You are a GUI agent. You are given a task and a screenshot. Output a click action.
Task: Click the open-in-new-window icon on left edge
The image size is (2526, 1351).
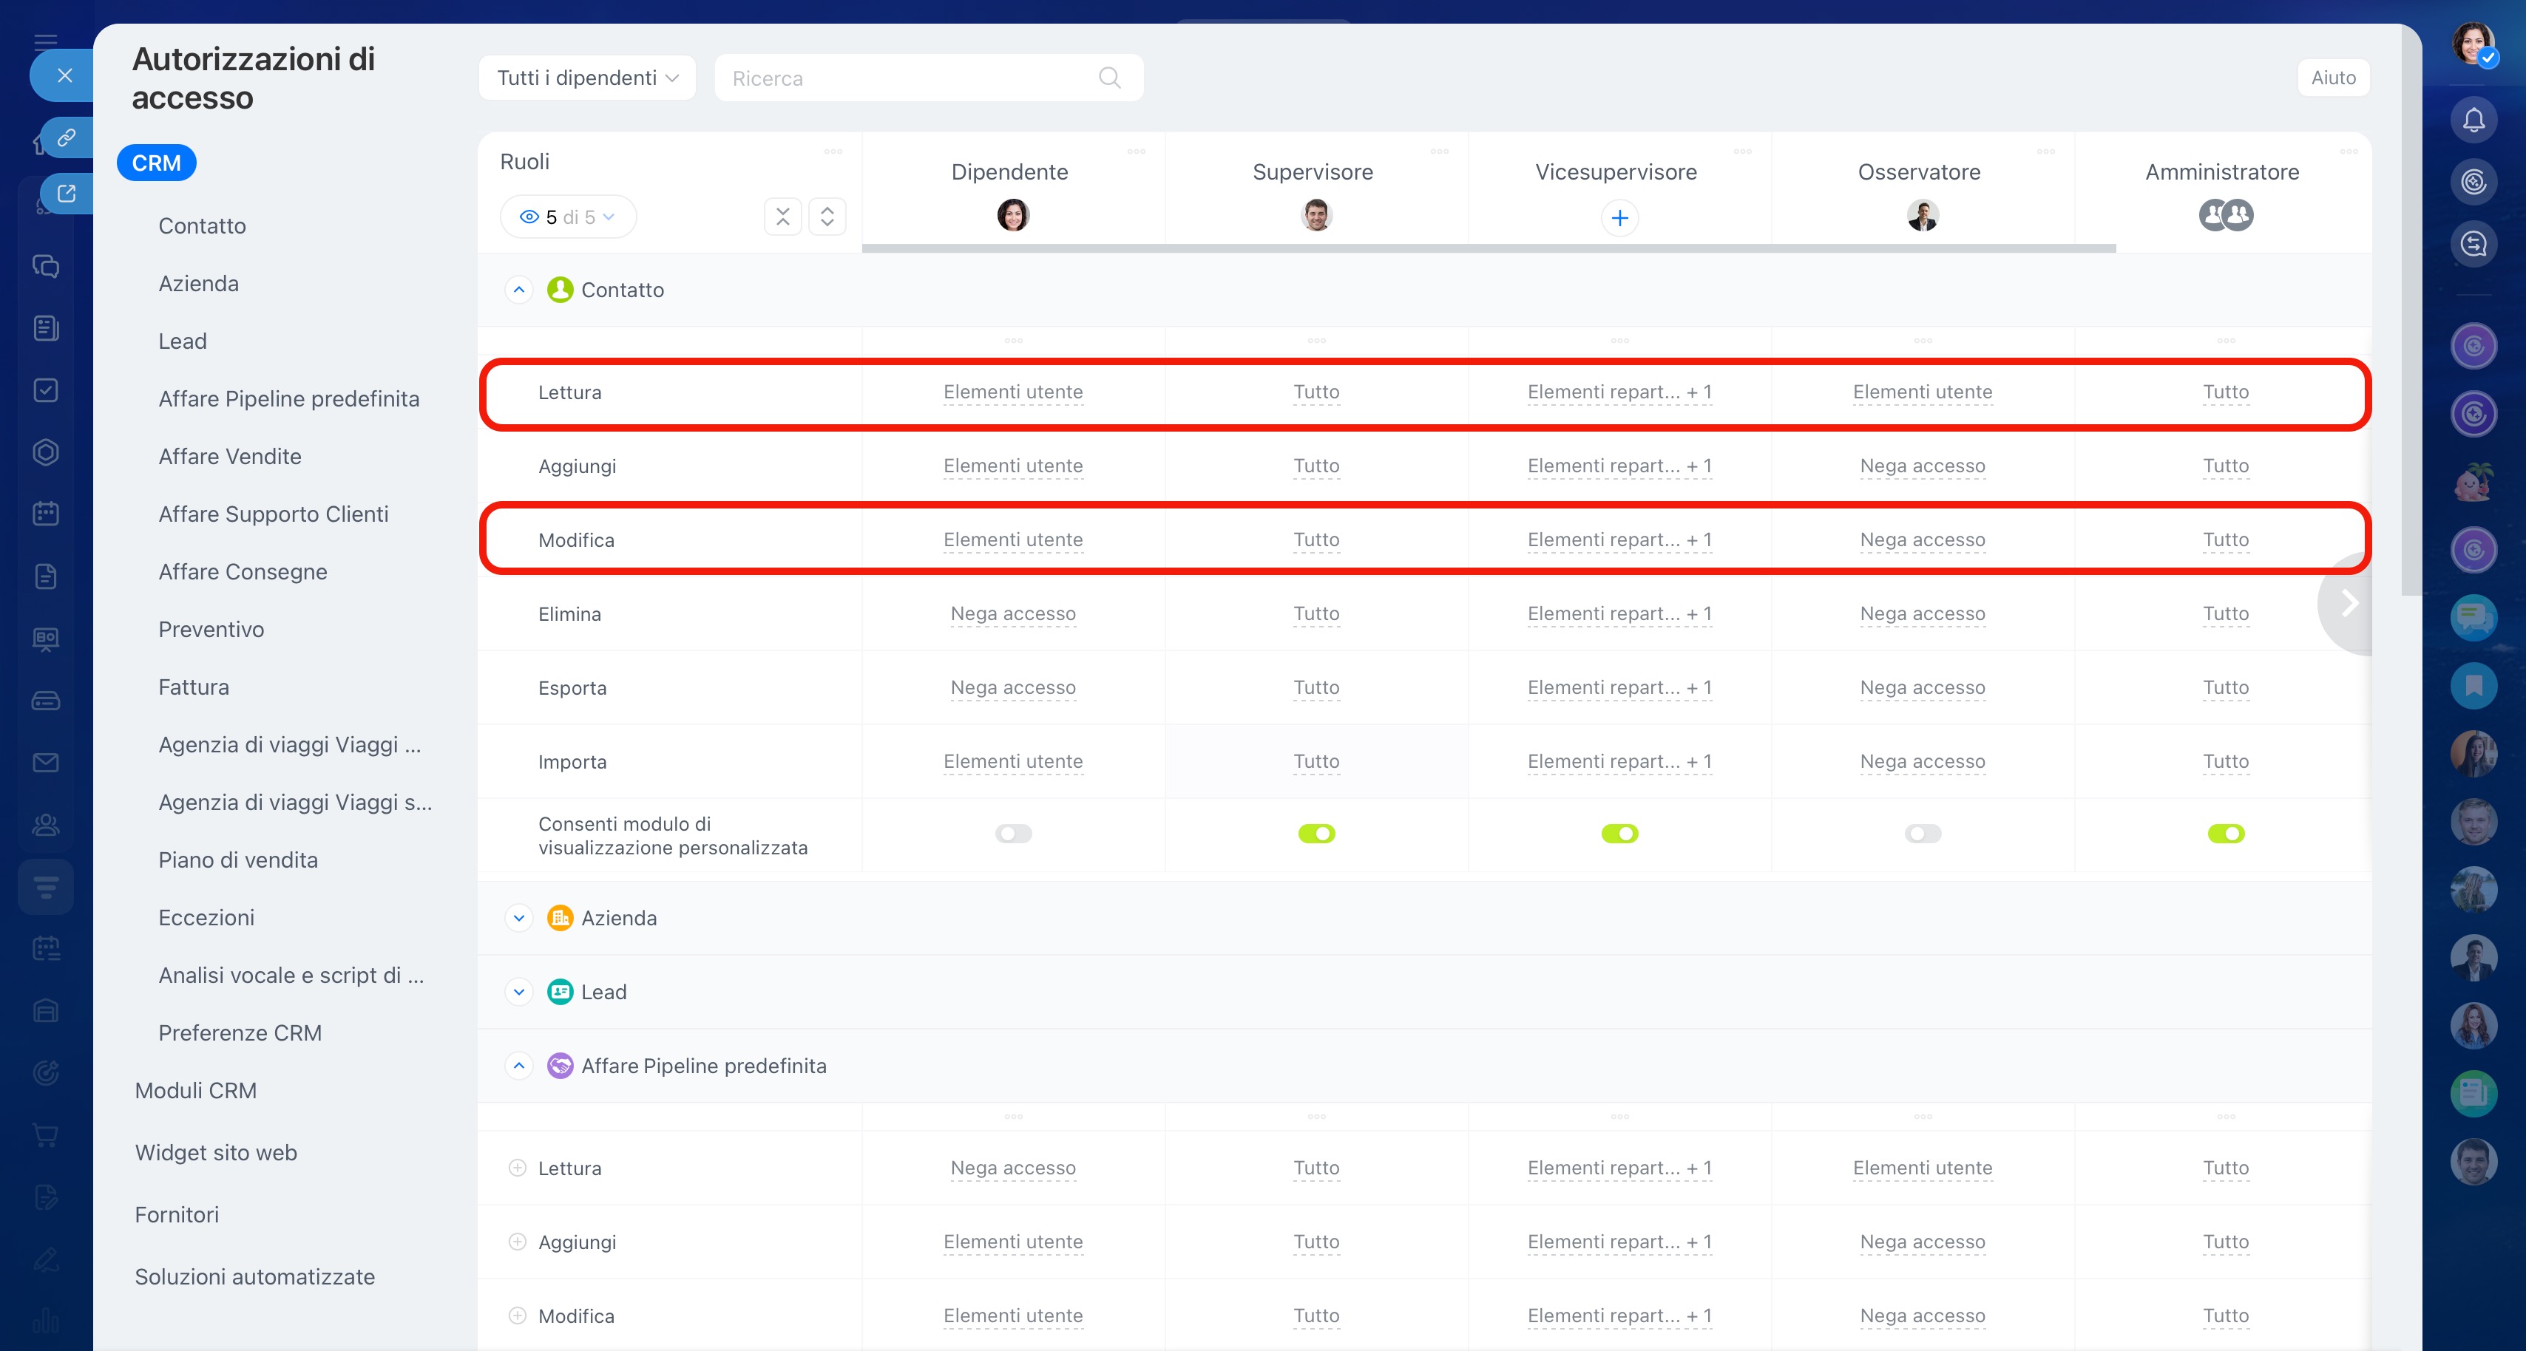pyautogui.click(x=67, y=193)
